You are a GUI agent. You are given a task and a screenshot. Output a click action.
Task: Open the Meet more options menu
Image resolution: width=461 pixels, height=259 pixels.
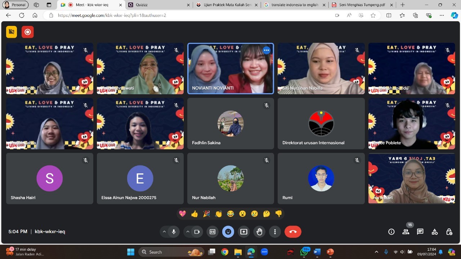275,232
